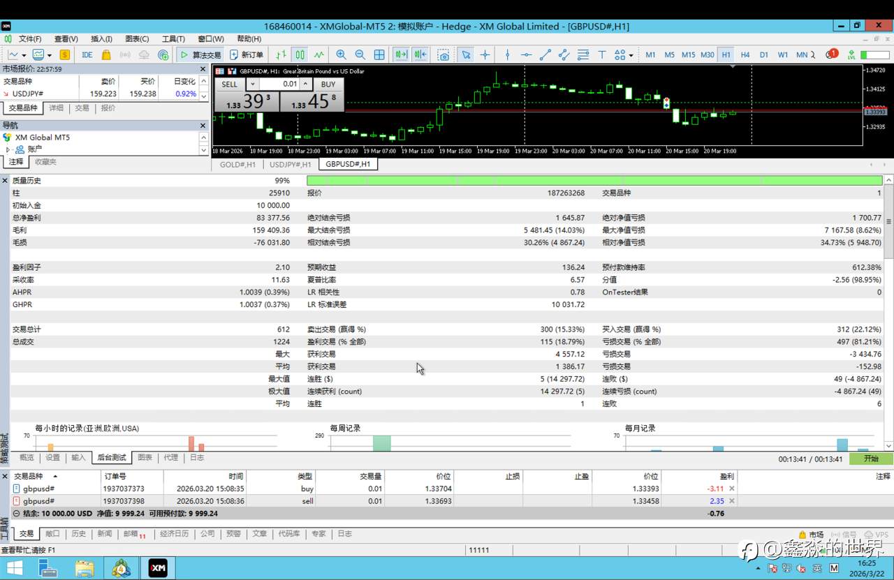Image resolution: width=894 pixels, height=580 pixels.
Task: Switch chart to candlestick display mode
Action: coord(300,54)
